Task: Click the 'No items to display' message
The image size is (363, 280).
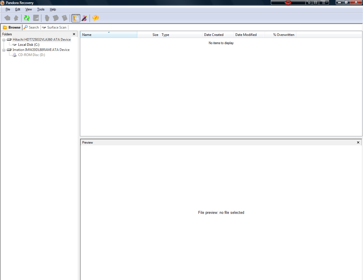Action: tap(221, 43)
